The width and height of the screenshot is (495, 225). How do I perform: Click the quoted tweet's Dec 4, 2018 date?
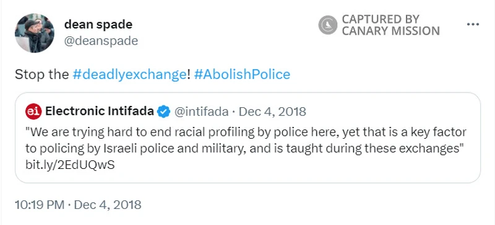point(272,112)
